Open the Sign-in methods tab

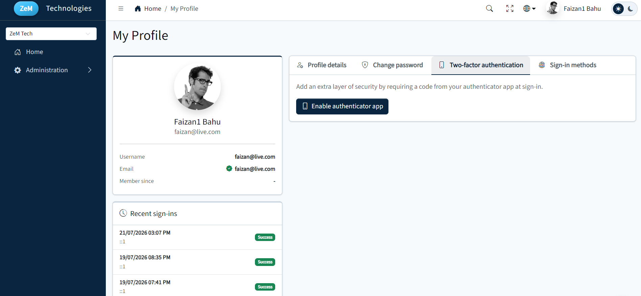567,65
